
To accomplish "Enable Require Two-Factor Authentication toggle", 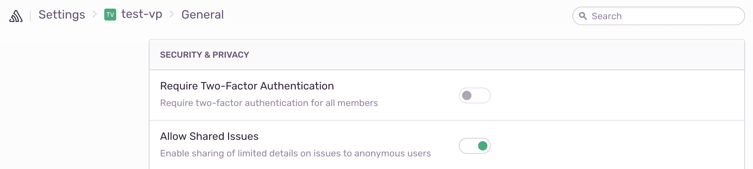I will click(x=474, y=95).
